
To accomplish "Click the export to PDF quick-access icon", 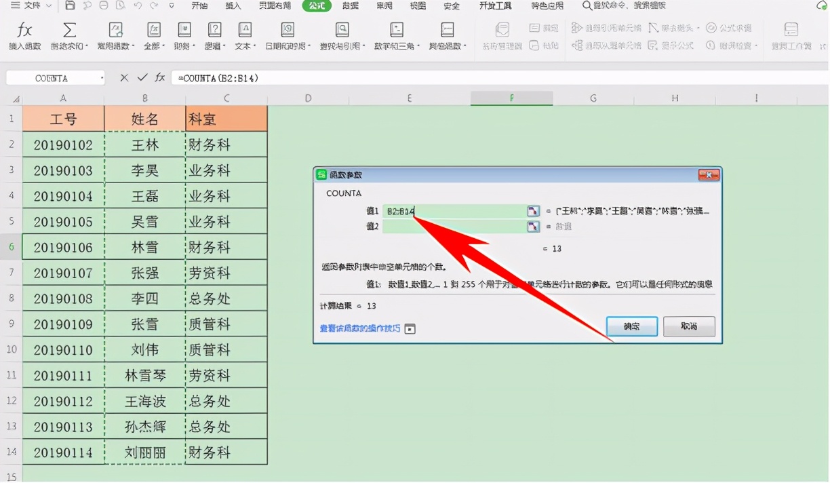I will (87, 5).
